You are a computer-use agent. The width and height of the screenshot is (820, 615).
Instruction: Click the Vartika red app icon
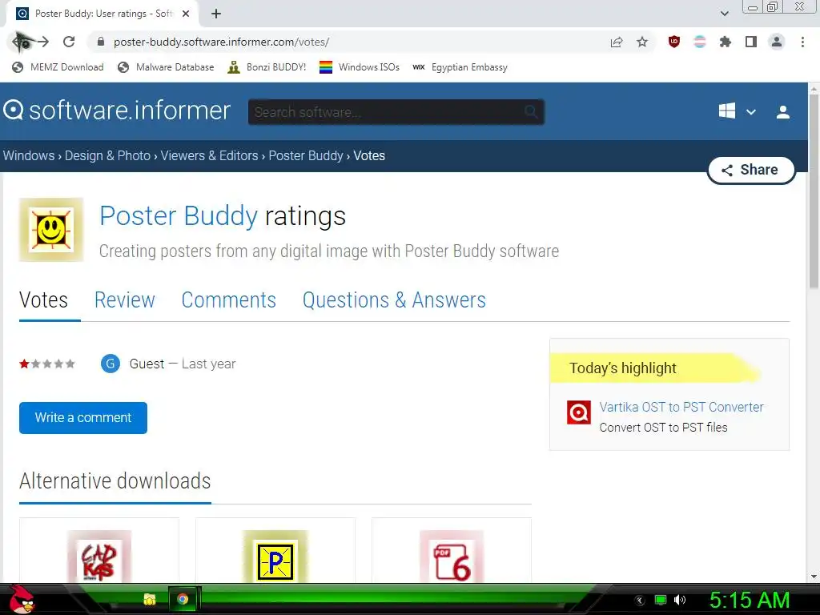click(x=579, y=412)
